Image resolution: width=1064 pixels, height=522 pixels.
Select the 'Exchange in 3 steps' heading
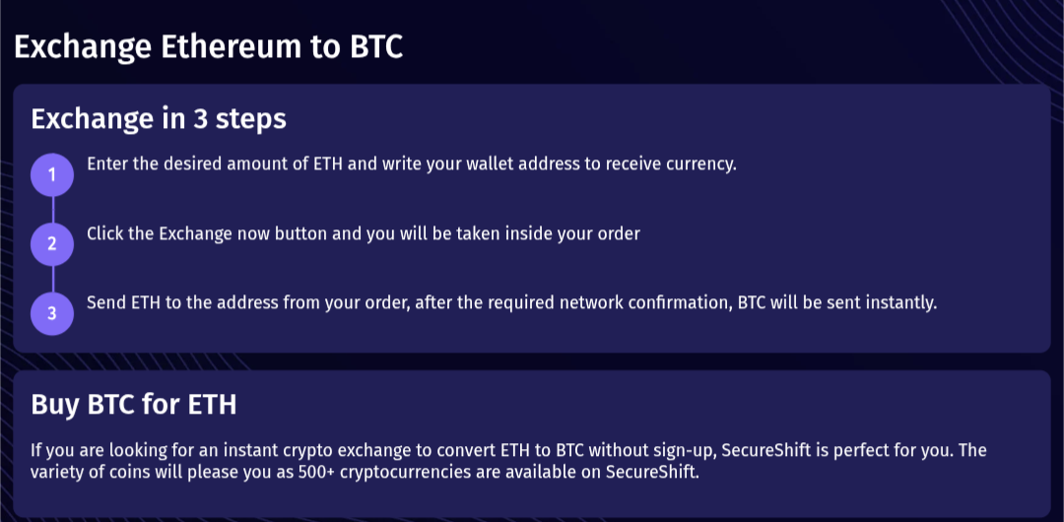(159, 119)
